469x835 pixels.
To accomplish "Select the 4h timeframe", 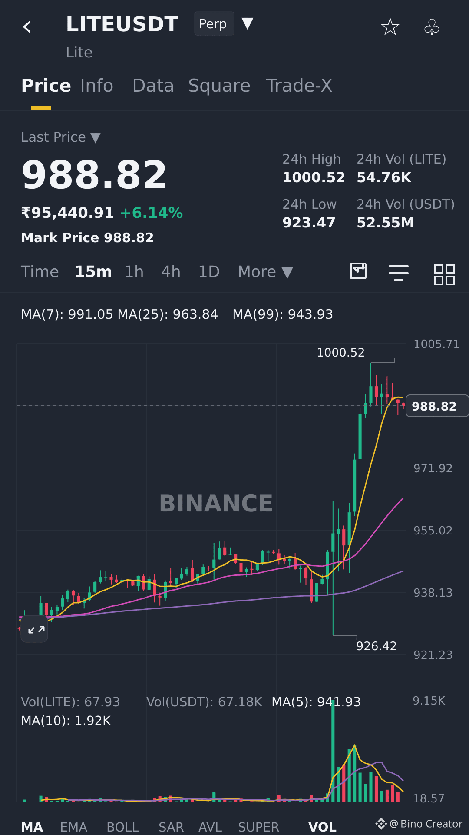I will (171, 272).
